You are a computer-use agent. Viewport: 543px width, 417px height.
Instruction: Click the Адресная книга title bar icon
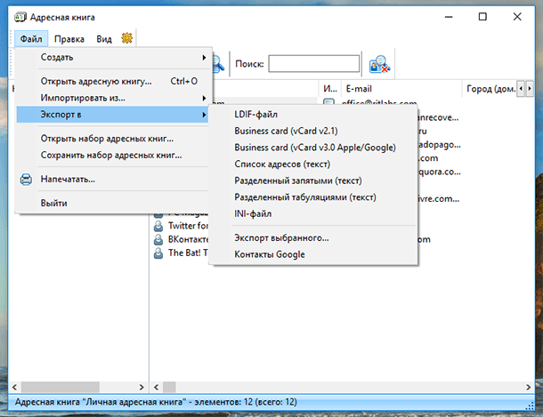point(20,17)
